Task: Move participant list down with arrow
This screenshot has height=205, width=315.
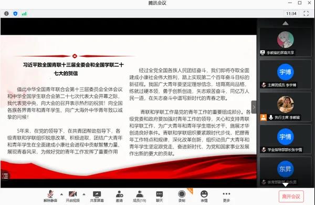Action: [286, 184]
